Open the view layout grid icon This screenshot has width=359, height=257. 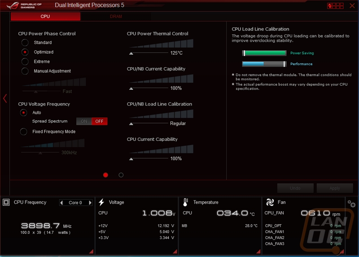coord(335,6)
